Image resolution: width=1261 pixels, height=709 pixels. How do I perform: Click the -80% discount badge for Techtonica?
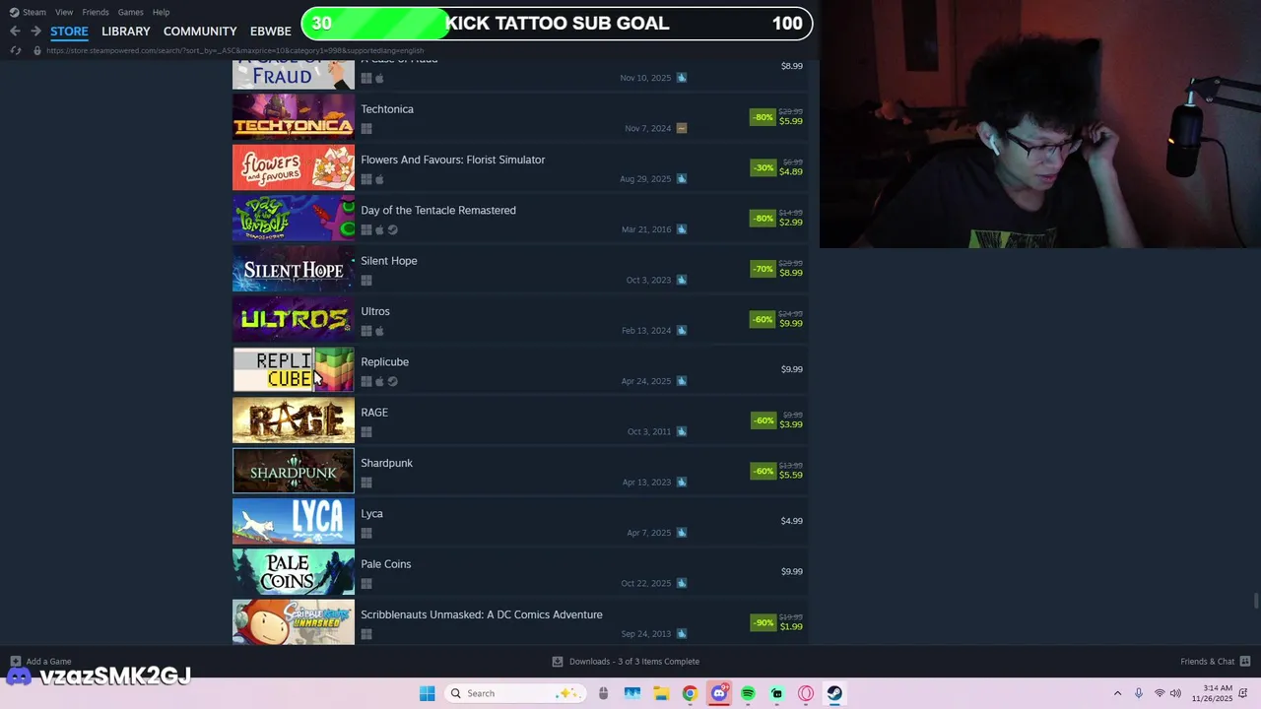click(x=763, y=117)
